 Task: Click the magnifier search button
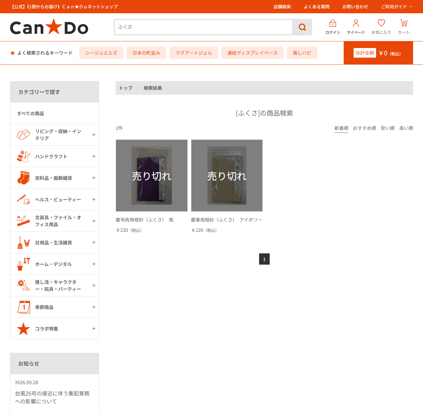[302, 27]
